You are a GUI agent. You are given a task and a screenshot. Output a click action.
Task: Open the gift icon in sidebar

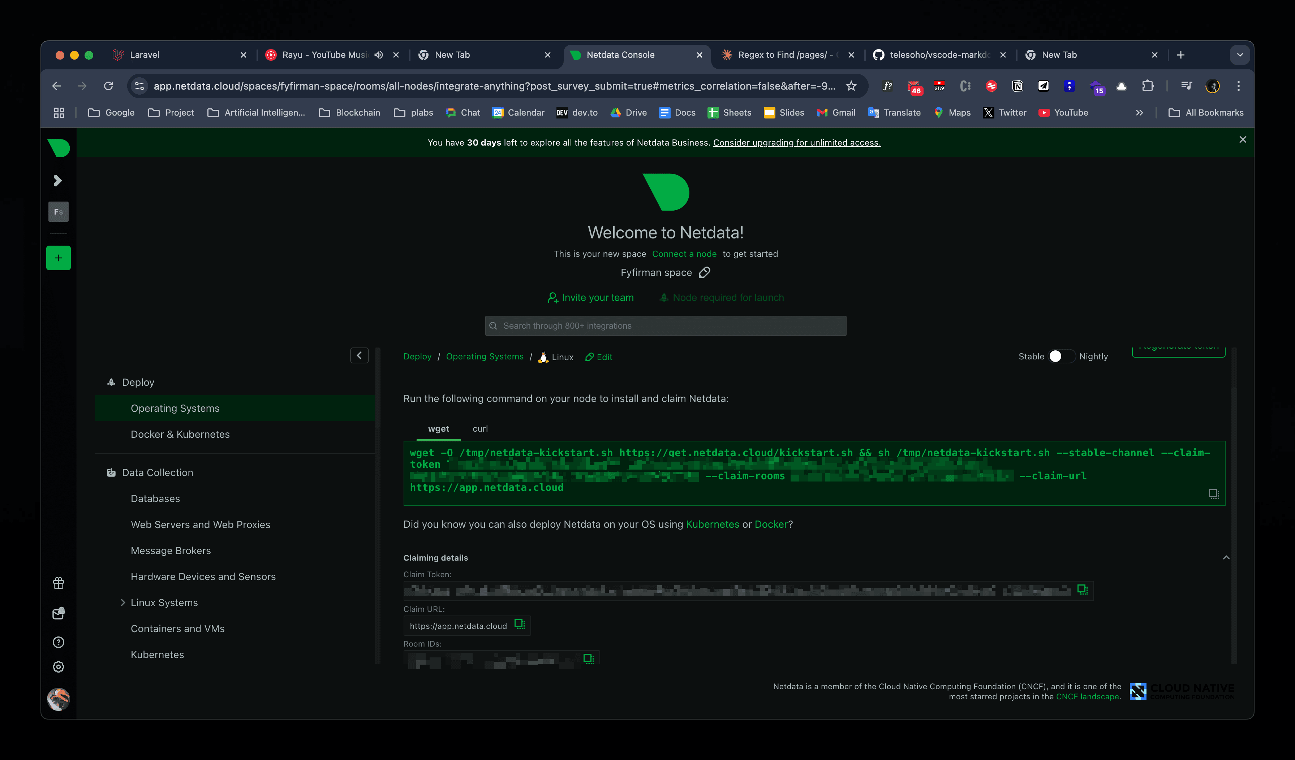point(59,583)
